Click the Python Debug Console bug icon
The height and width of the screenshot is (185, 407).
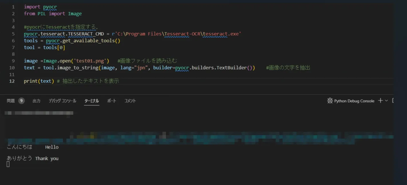click(330, 101)
